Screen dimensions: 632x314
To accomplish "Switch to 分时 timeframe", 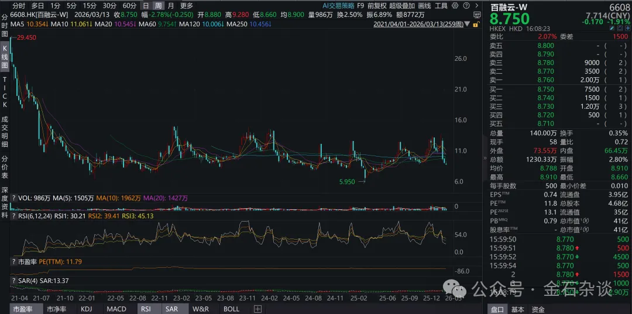I will point(19,6).
